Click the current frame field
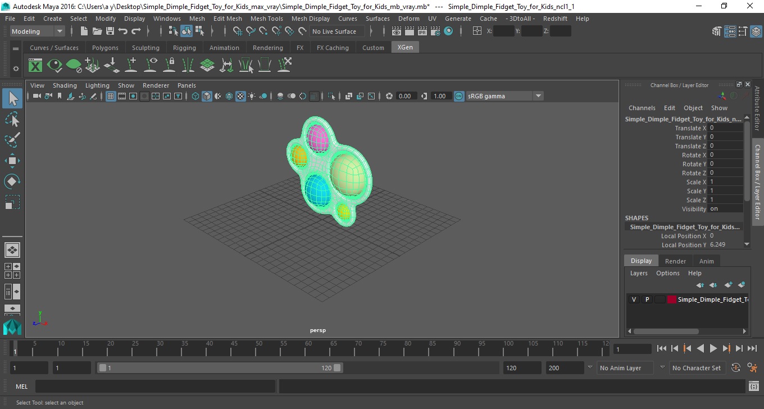The width and height of the screenshot is (764, 409). 633,349
